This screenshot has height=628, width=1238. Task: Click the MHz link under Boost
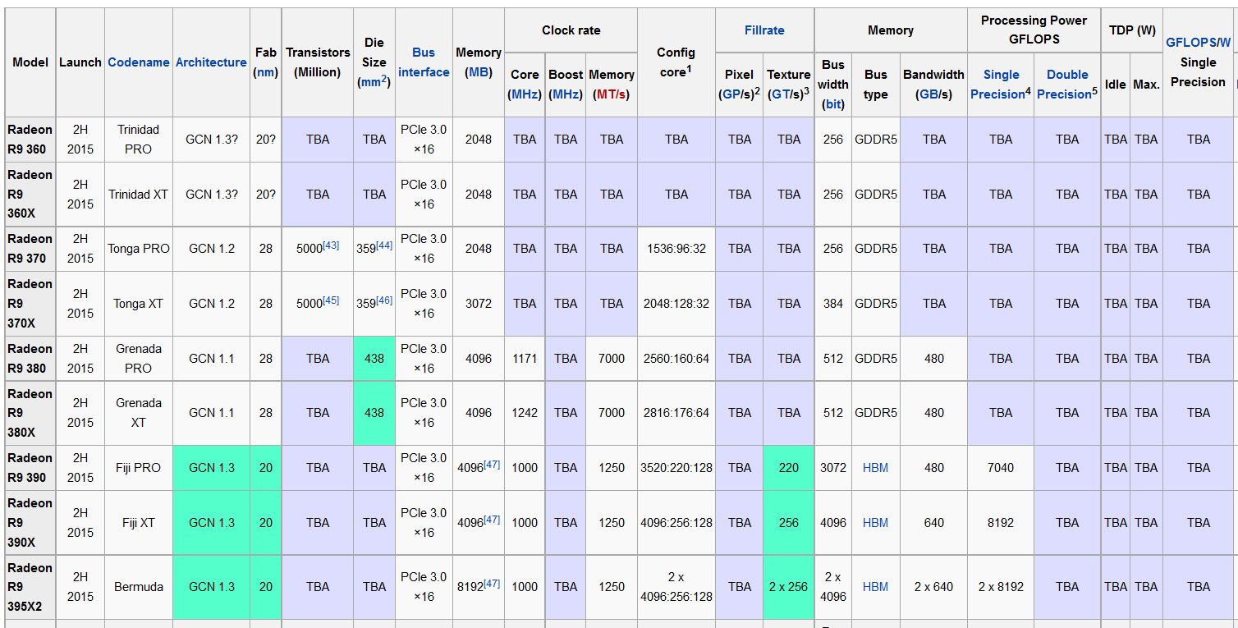[x=566, y=94]
